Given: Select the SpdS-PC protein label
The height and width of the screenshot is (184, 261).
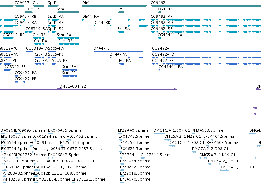Looking at the screenshot, I should tap(56, 54).
